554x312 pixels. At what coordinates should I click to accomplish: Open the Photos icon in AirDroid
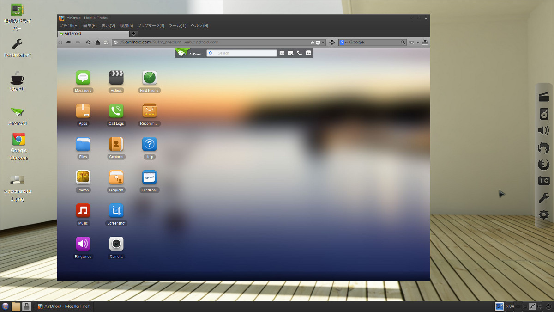coord(83,177)
